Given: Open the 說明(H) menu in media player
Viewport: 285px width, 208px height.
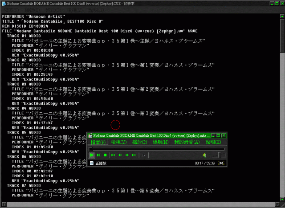Looking at the screenshot, I should click(x=213, y=142).
